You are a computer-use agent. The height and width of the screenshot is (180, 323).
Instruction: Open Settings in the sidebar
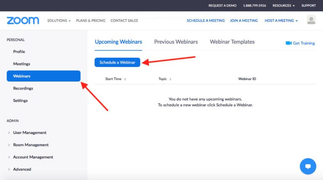click(20, 100)
